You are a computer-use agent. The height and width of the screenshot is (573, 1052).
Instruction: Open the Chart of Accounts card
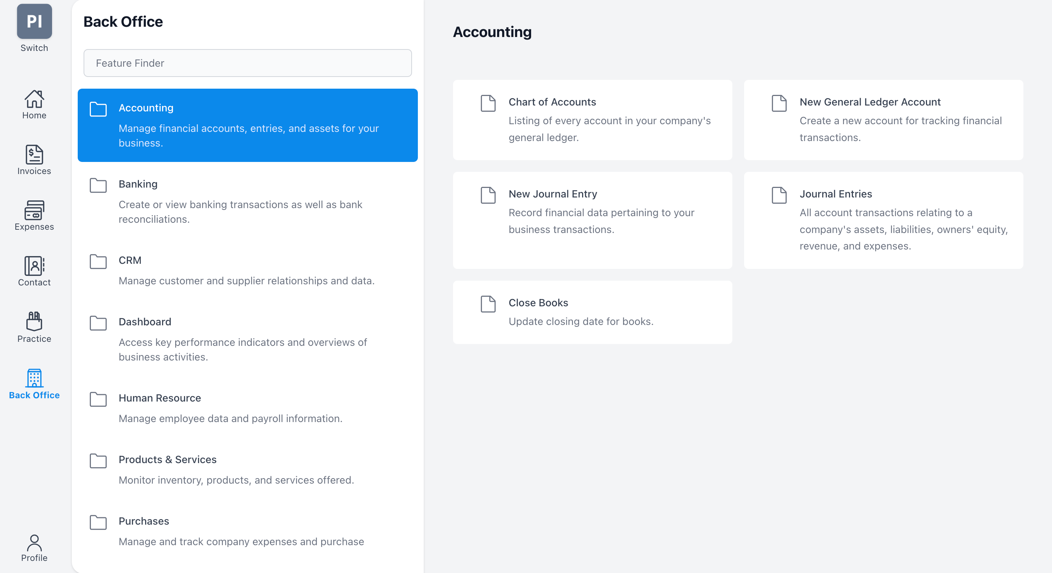click(592, 119)
